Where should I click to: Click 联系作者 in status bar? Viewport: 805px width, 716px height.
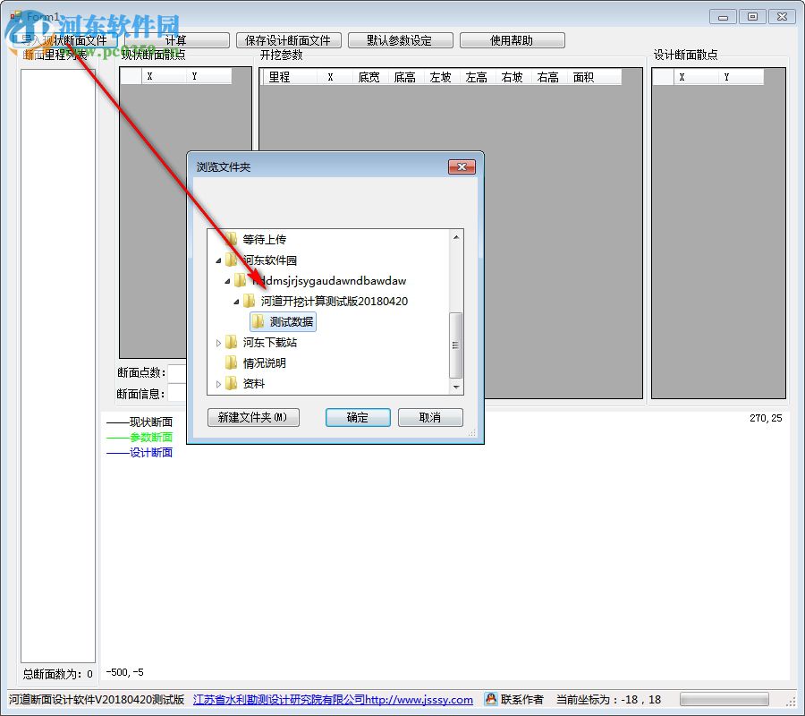pyautogui.click(x=521, y=700)
